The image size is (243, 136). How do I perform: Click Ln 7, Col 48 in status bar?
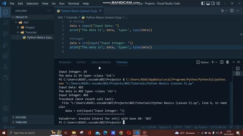click(x=148, y=127)
